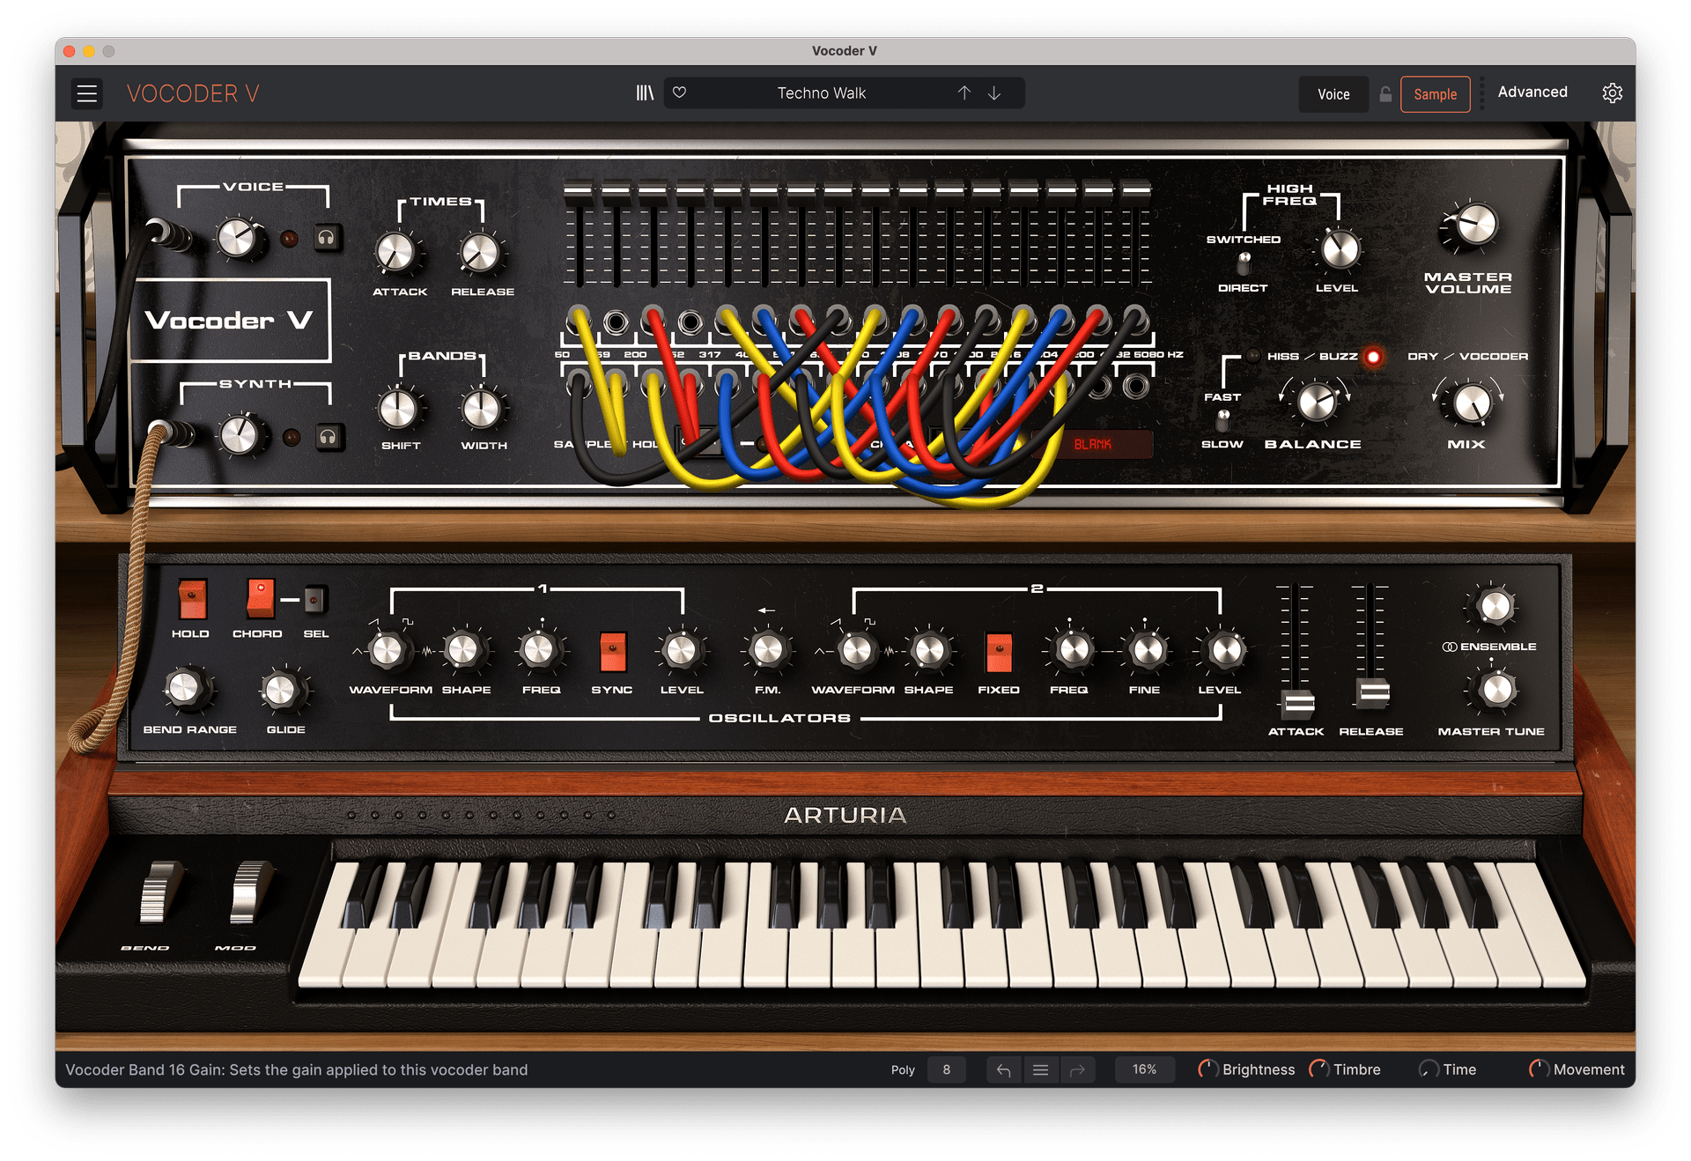Open the Advanced panel
Viewport: 1691px width, 1161px height.
pyautogui.click(x=1532, y=92)
